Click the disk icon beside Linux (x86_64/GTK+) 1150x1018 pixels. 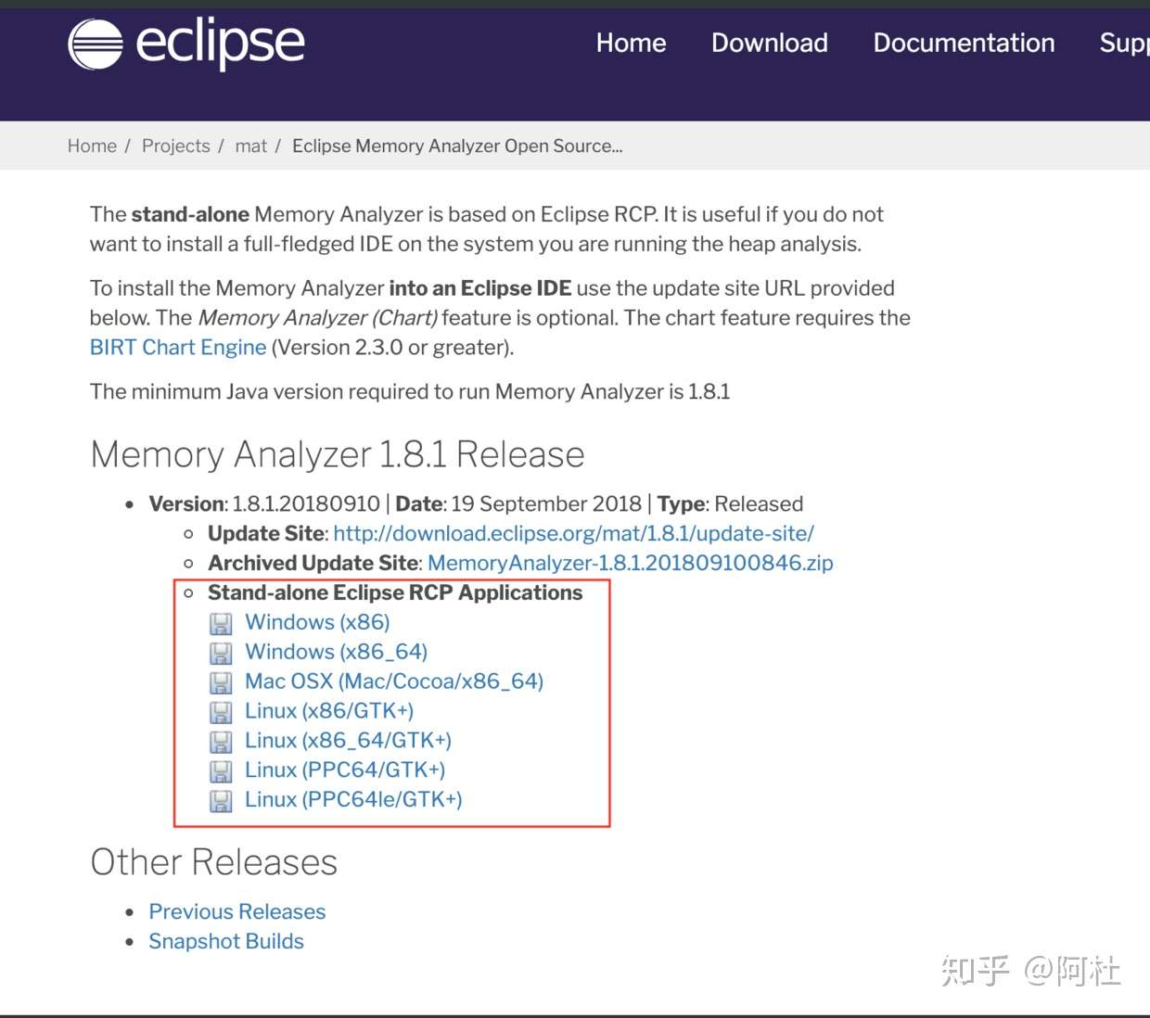coord(221,742)
